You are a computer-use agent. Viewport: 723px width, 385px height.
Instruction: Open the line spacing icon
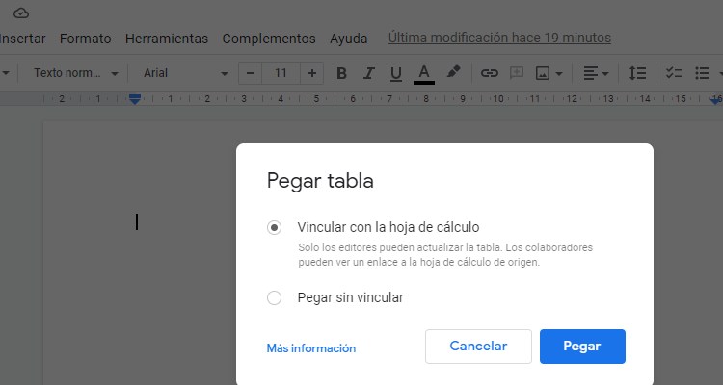click(x=637, y=73)
